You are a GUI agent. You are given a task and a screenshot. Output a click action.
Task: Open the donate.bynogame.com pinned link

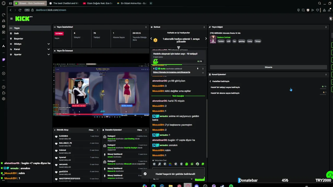pyautogui.click(x=171, y=72)
